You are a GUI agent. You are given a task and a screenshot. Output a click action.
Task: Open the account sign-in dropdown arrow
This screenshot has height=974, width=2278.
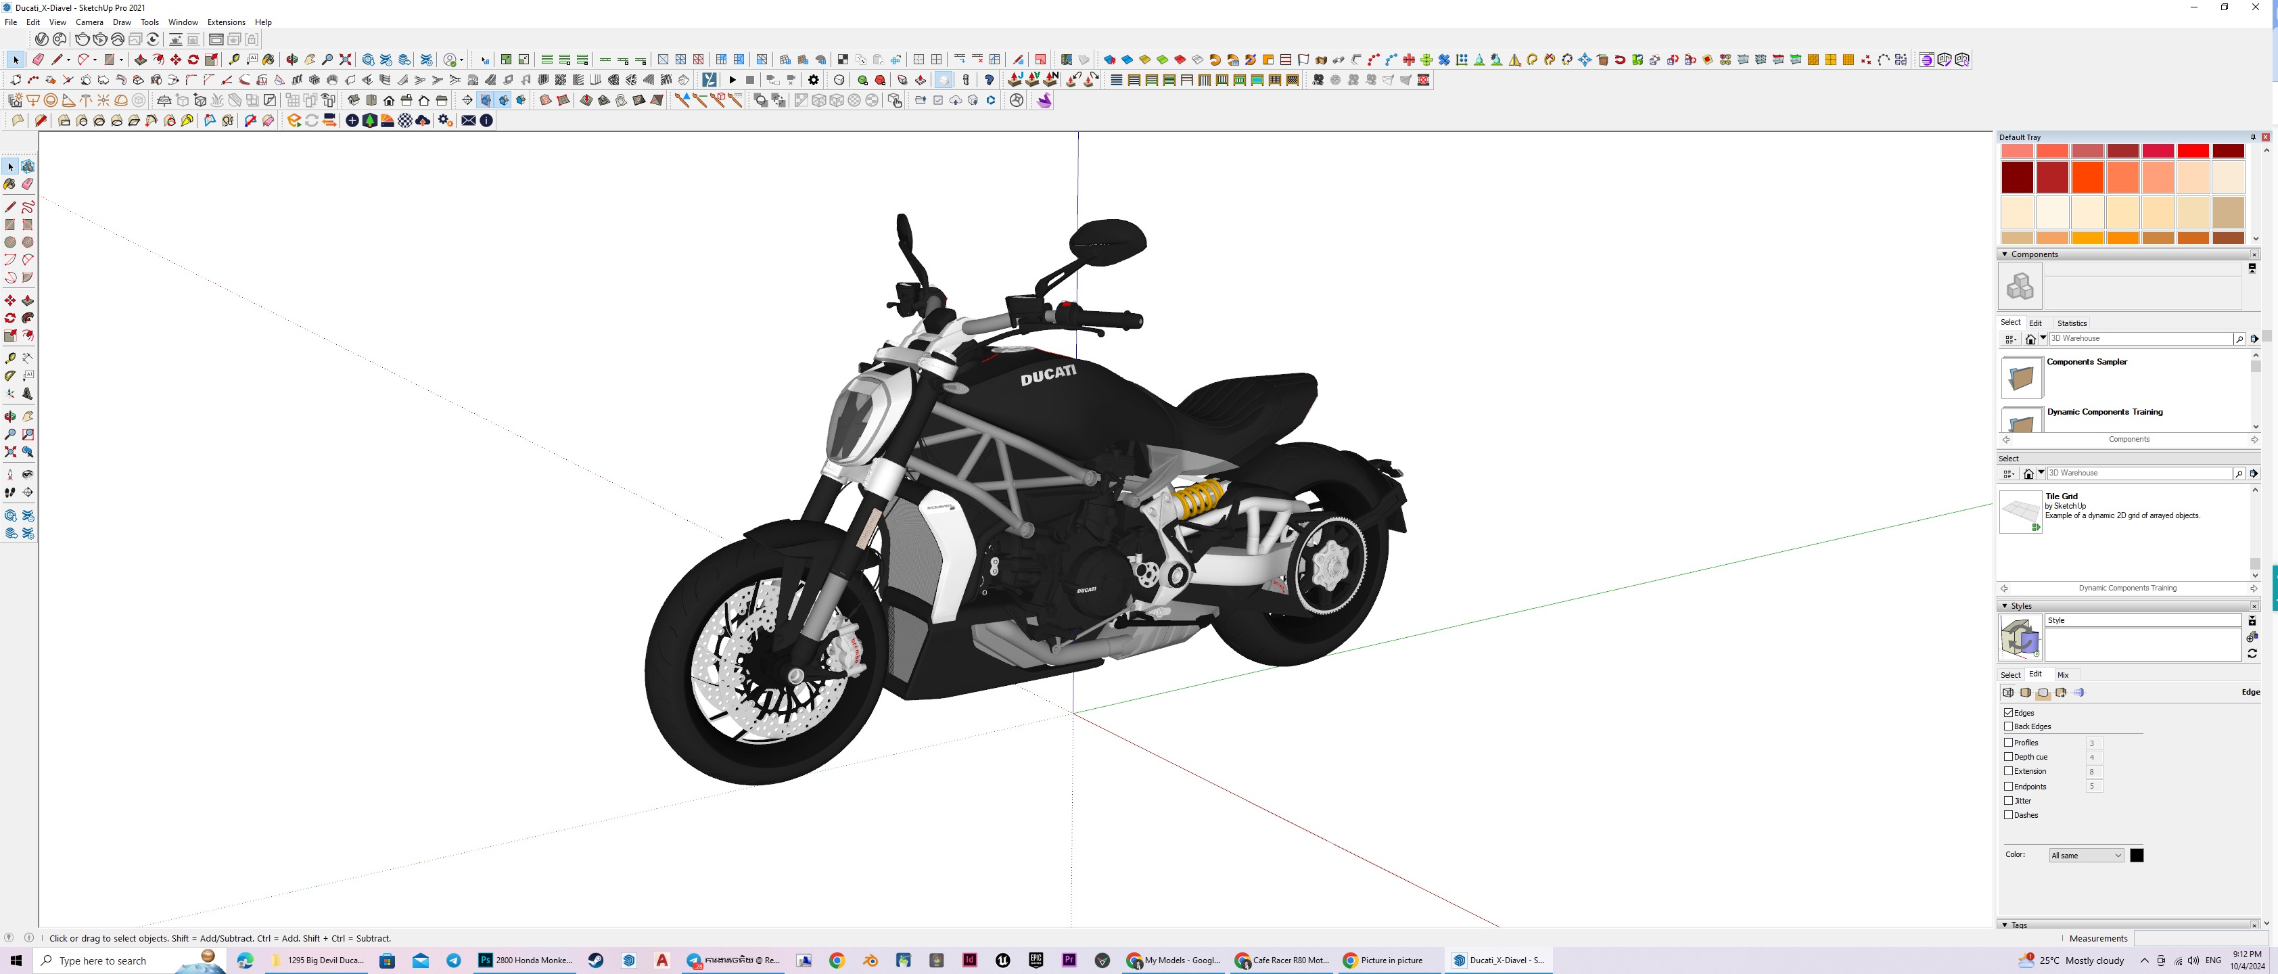[x=463, y=60]
